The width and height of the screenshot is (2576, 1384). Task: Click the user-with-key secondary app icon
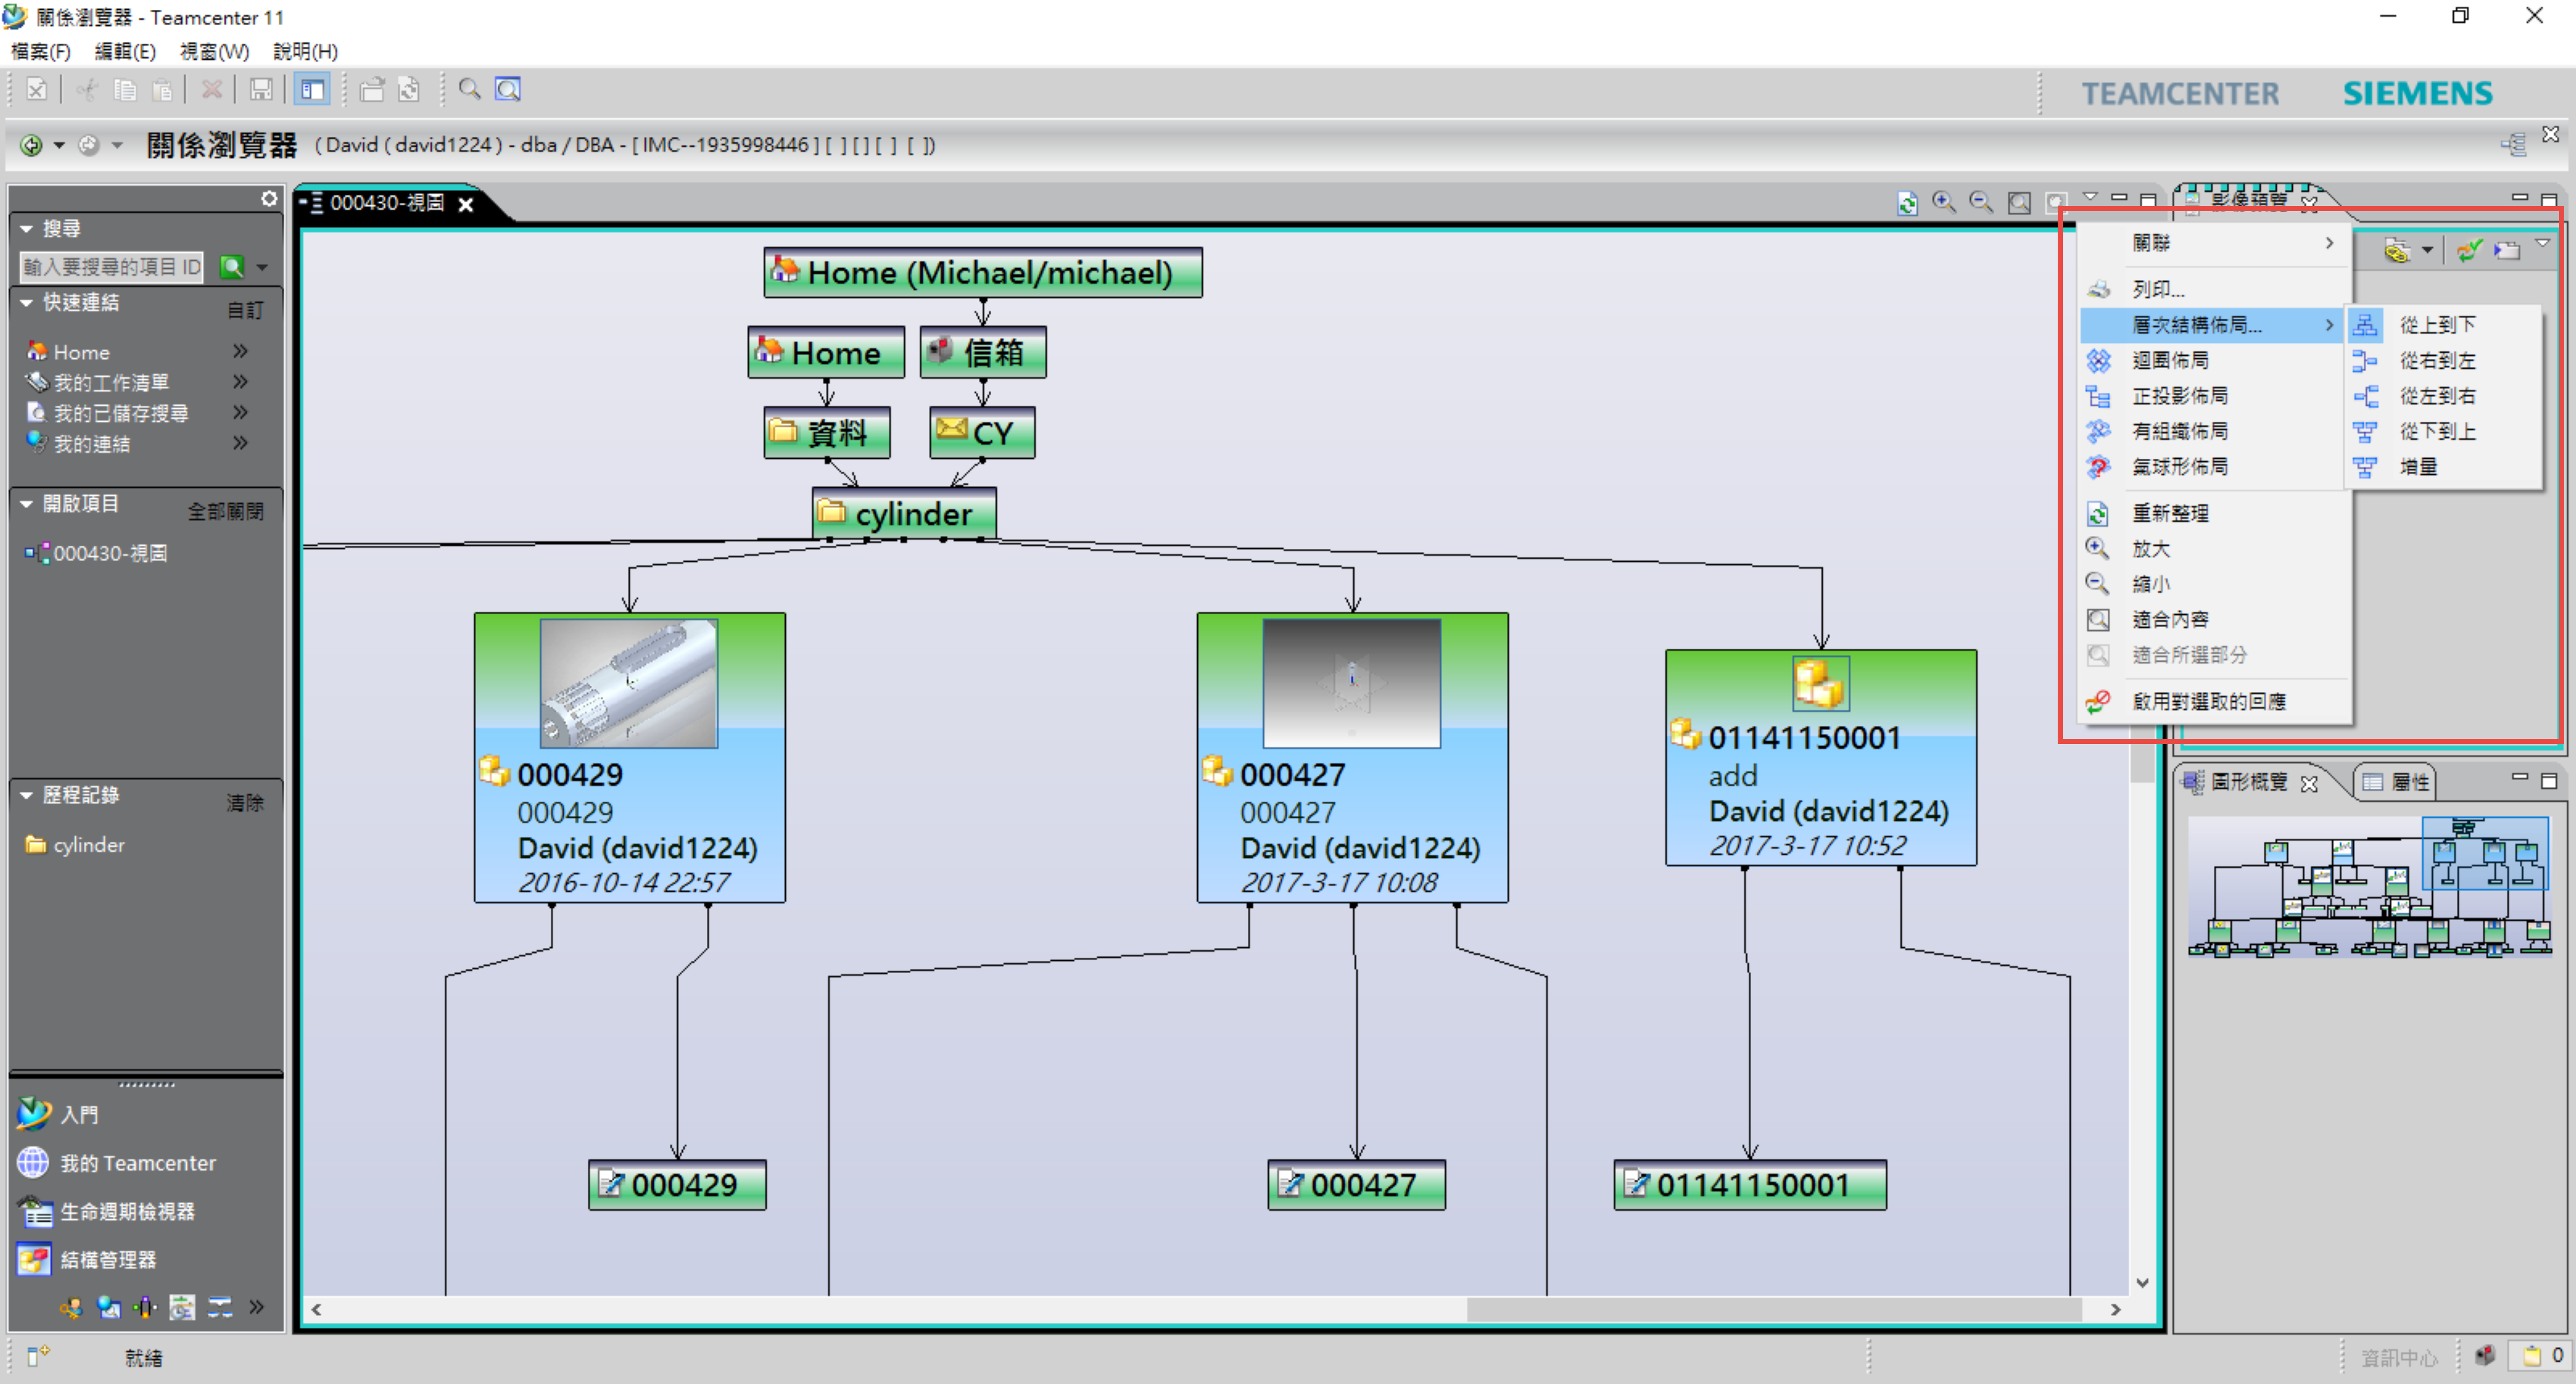70,1307
